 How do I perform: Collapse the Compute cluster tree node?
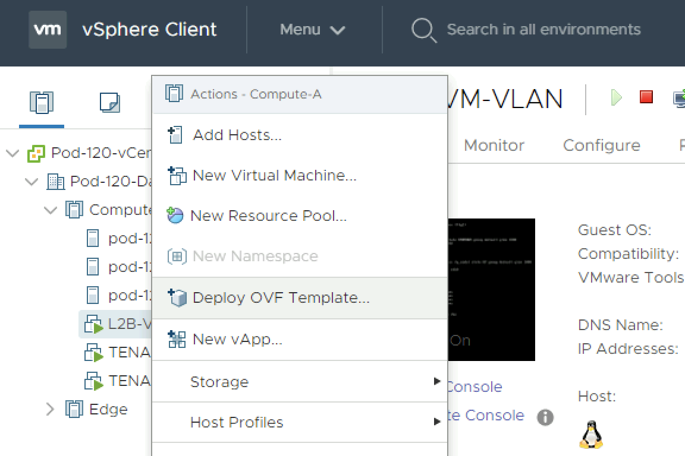(51, 210)
